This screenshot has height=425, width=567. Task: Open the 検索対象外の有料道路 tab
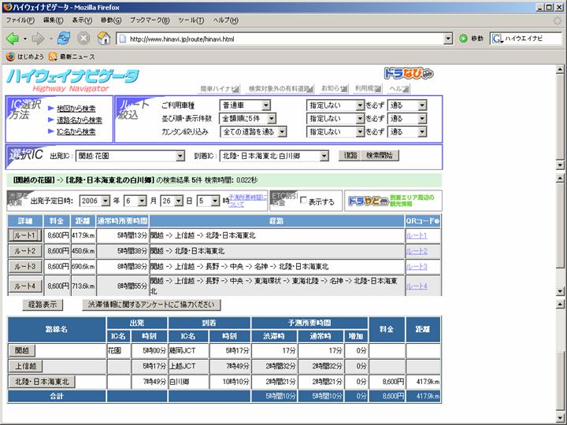[280, 88]
